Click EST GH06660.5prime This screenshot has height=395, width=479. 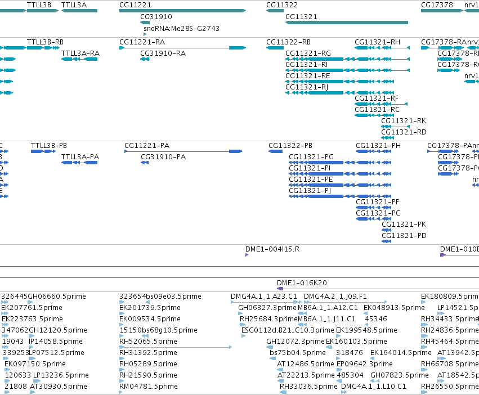[x=57, y=297]
